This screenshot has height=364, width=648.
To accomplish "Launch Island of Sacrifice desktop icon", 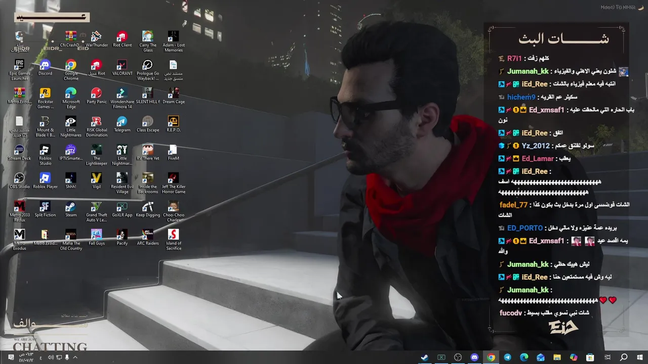I will [173, 240].
